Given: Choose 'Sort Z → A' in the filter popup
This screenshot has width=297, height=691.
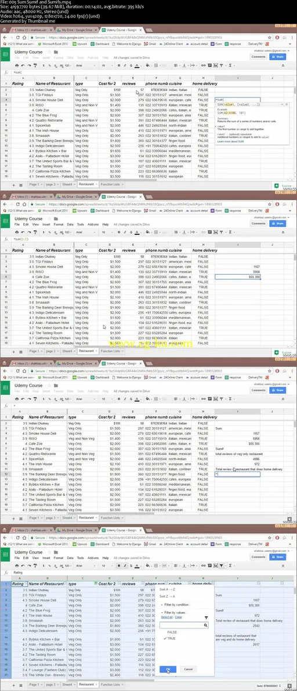Looking at the screenshot, I should pyautogui.click(x=168, y=596).
